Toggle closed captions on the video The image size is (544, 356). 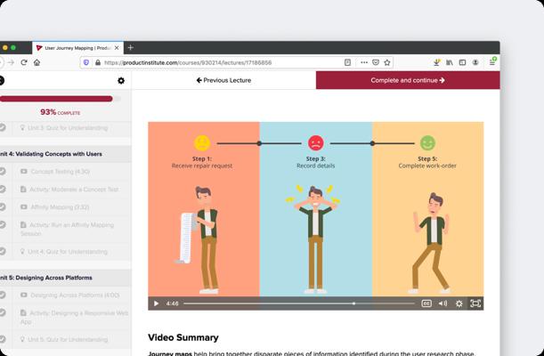click(426, 303)
